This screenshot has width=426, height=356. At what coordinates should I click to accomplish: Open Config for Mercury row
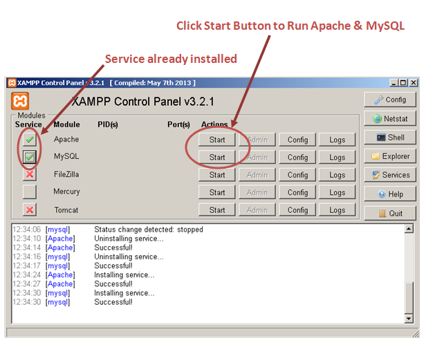pyautogui.click(x=297, y=192)
